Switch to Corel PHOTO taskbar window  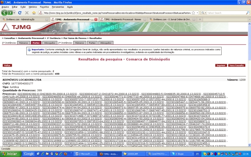click(x=158, y=154)
